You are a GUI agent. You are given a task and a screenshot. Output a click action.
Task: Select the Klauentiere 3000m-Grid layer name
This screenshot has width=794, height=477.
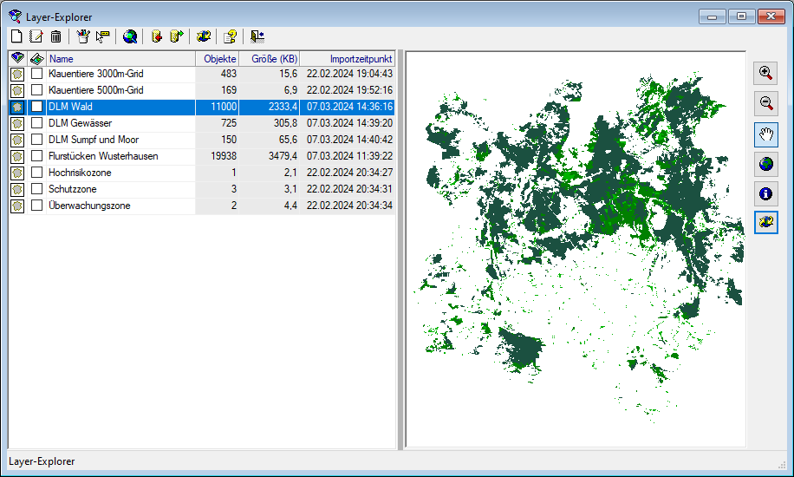pos(95,74)
